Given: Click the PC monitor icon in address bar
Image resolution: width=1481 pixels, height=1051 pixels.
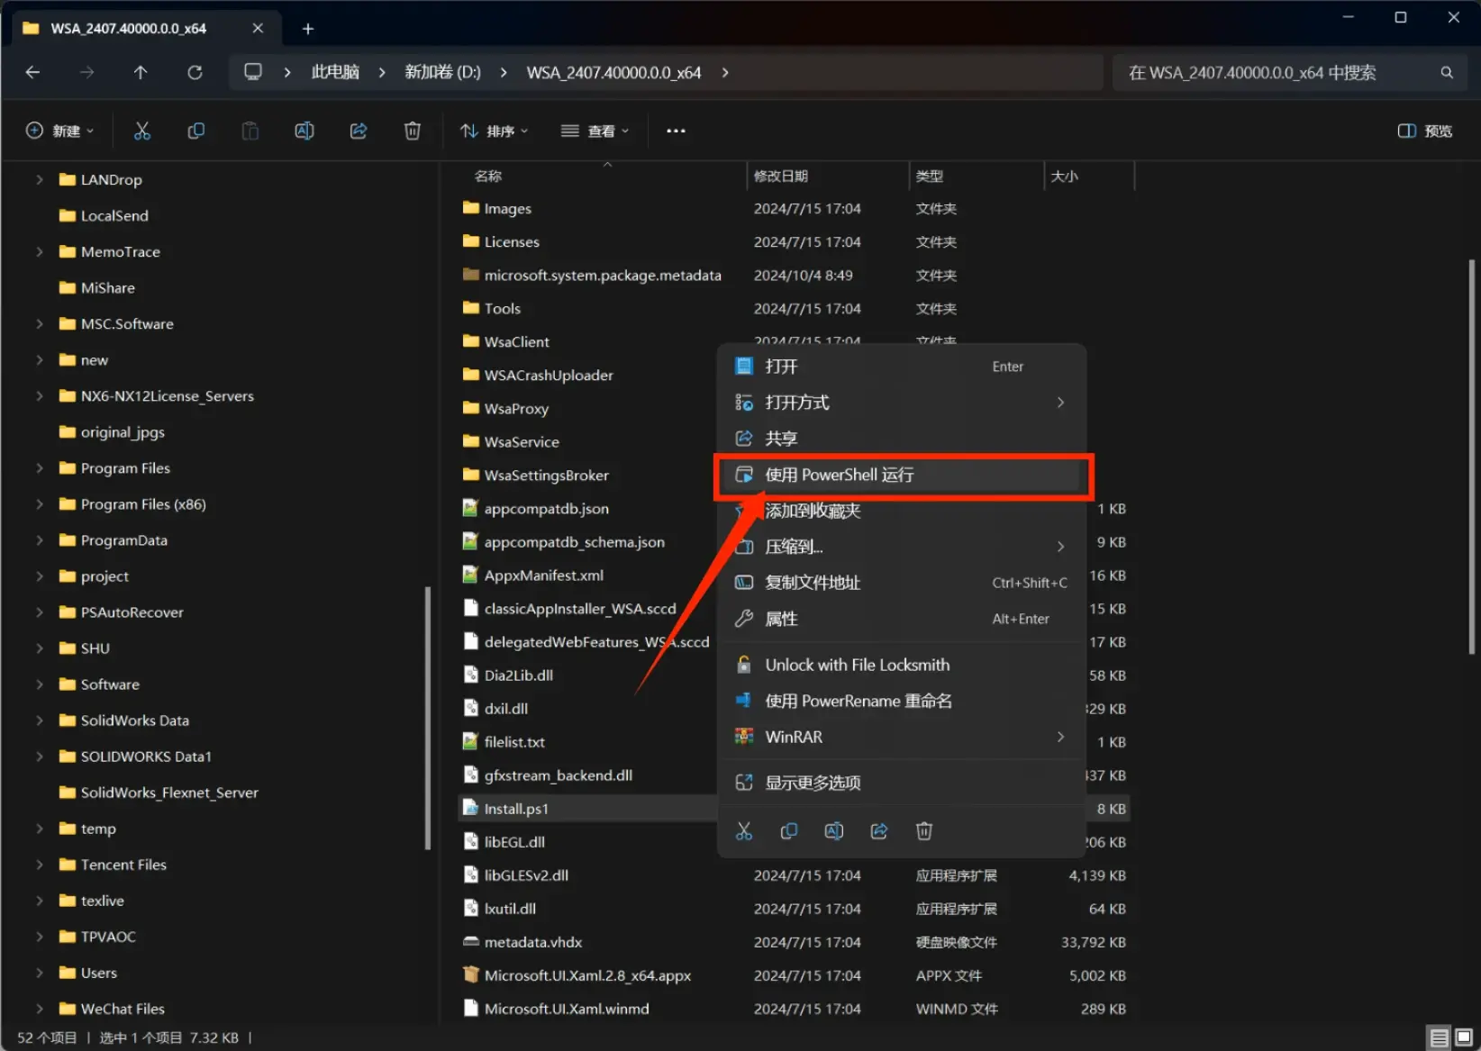Looking at the screenshot, I should click(x=253, y=72).
